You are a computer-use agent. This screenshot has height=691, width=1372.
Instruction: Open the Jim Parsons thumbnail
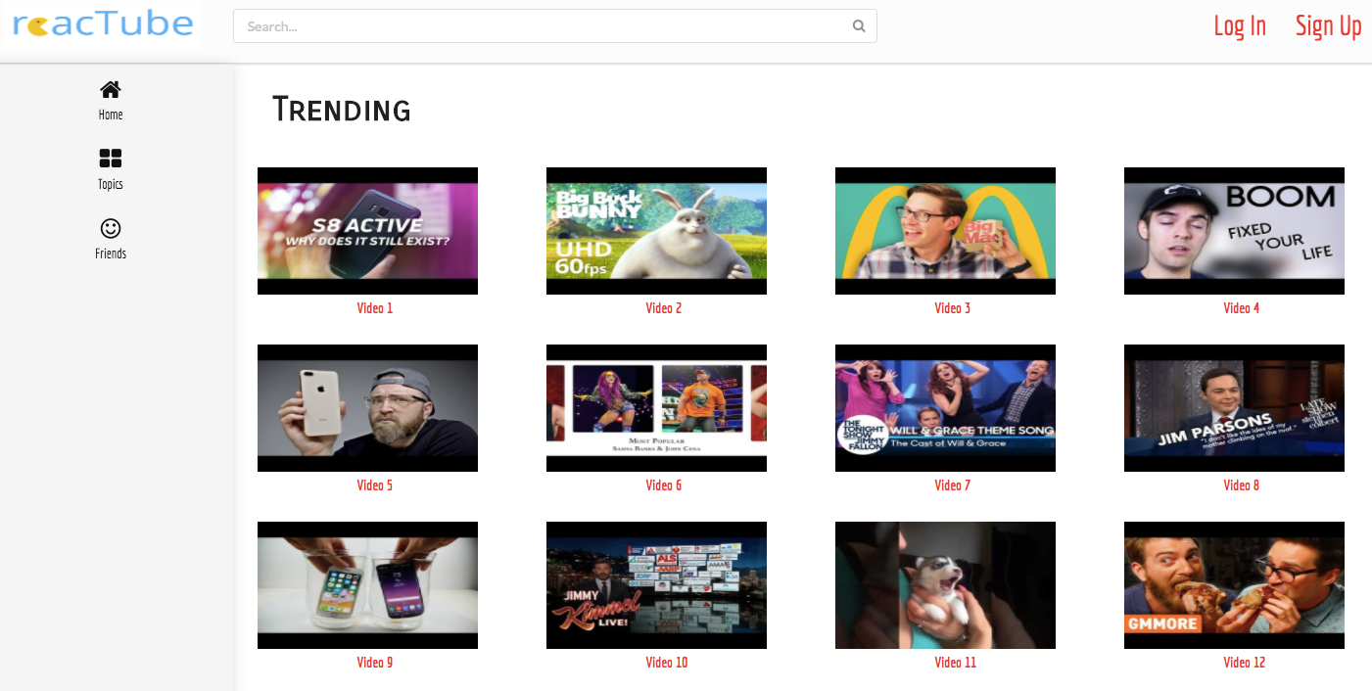(1234, 408)
